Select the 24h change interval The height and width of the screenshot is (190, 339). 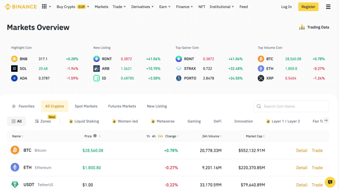(x=160, y=136)
